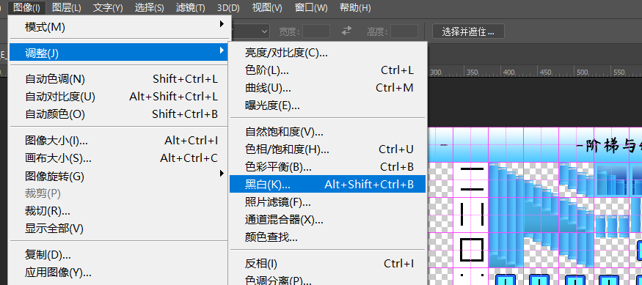This screenshot has height=285, width=642.
Task: Click the 选择并遮住 button
Action: [468, 32]
